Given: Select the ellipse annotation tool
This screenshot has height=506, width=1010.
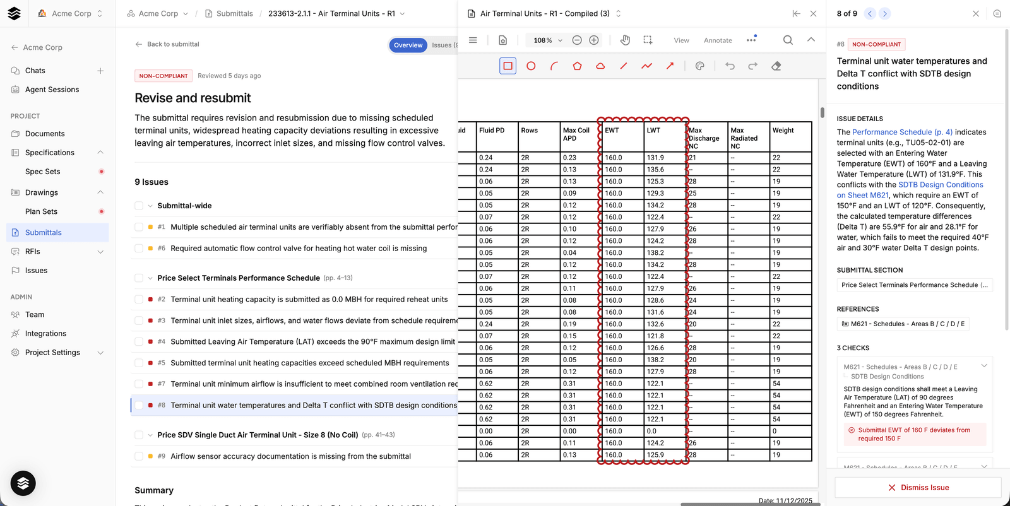Looking at the screenshot, I should click(531, 66).
